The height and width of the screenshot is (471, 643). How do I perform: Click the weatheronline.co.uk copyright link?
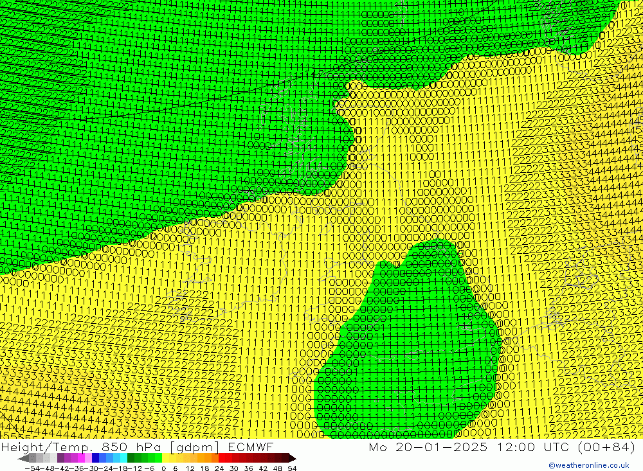(x=588, y=465)
